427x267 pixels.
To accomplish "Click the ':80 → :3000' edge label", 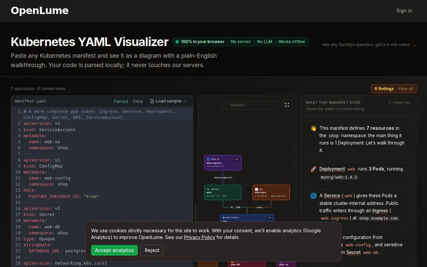I will pyautogui.click(x=235, y=207).
